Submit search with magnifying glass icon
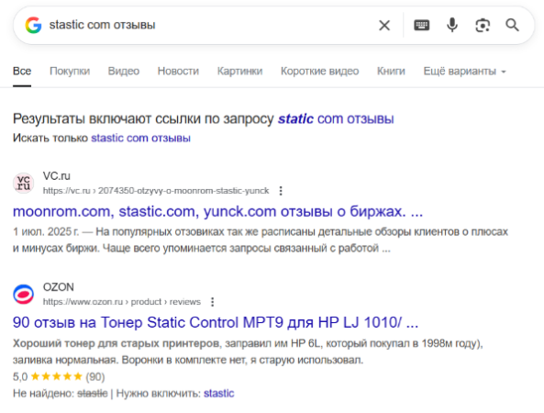Image resolution: width=544 pixels, height=413 pixels. tap(512, 26)
